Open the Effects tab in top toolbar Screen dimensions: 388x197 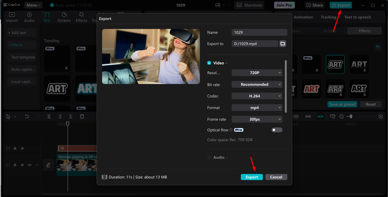[81, 17]
